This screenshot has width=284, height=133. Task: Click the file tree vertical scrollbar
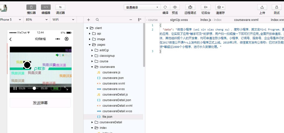(x=144, y=45)
